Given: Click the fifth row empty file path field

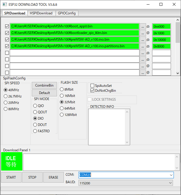Looking at the screenshot, I should (x=74, y=53).
